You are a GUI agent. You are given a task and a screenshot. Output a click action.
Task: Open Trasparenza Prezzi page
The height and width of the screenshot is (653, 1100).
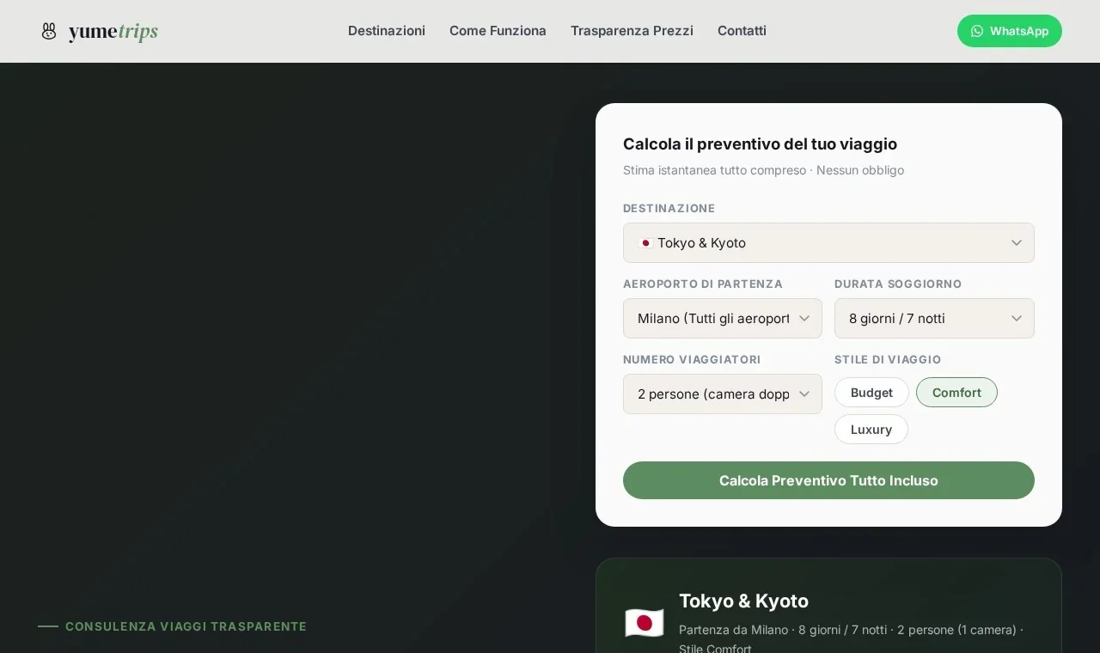632,31
